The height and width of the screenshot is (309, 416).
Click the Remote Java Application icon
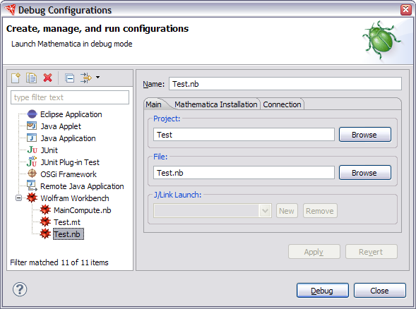(x=32, y=186)
